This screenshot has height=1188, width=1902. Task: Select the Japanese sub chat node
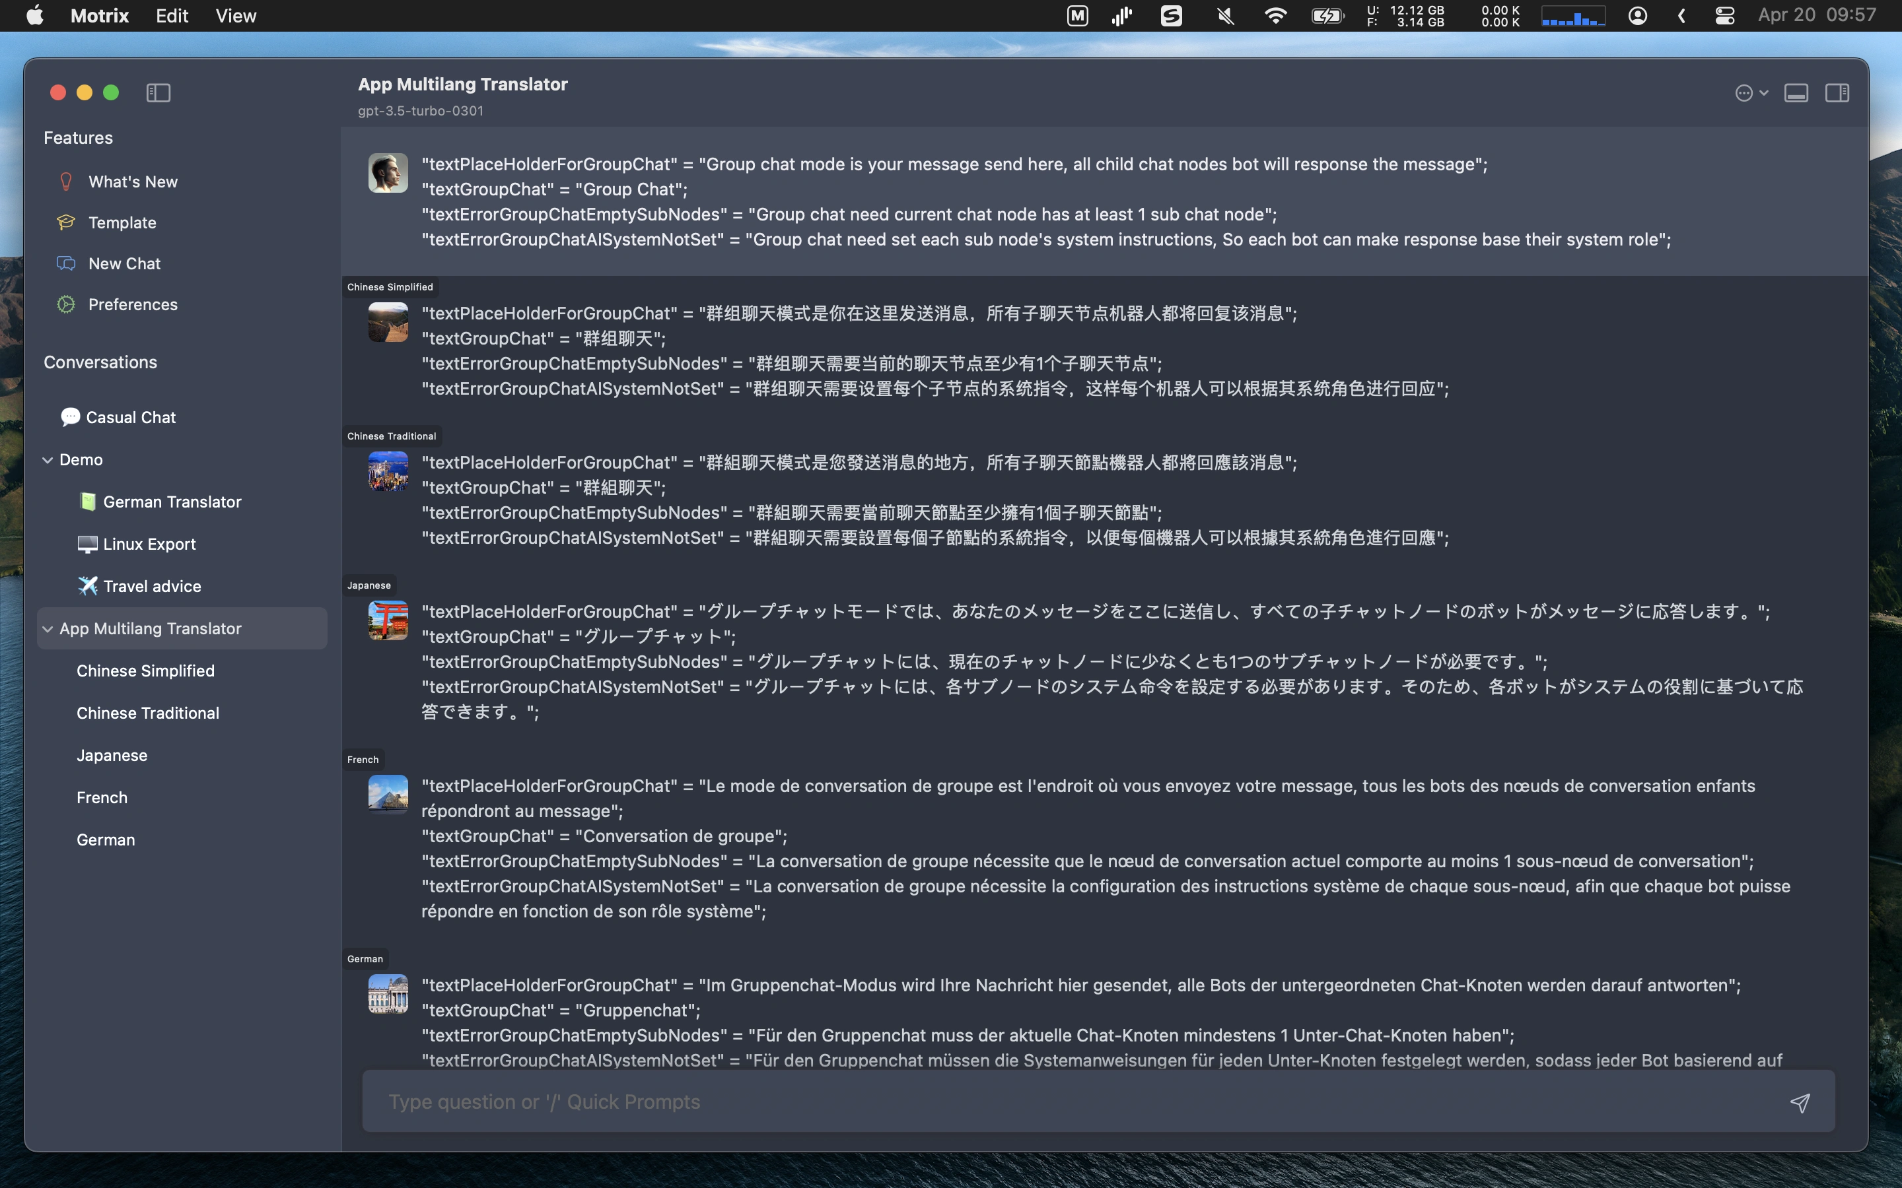coord(112,755)
